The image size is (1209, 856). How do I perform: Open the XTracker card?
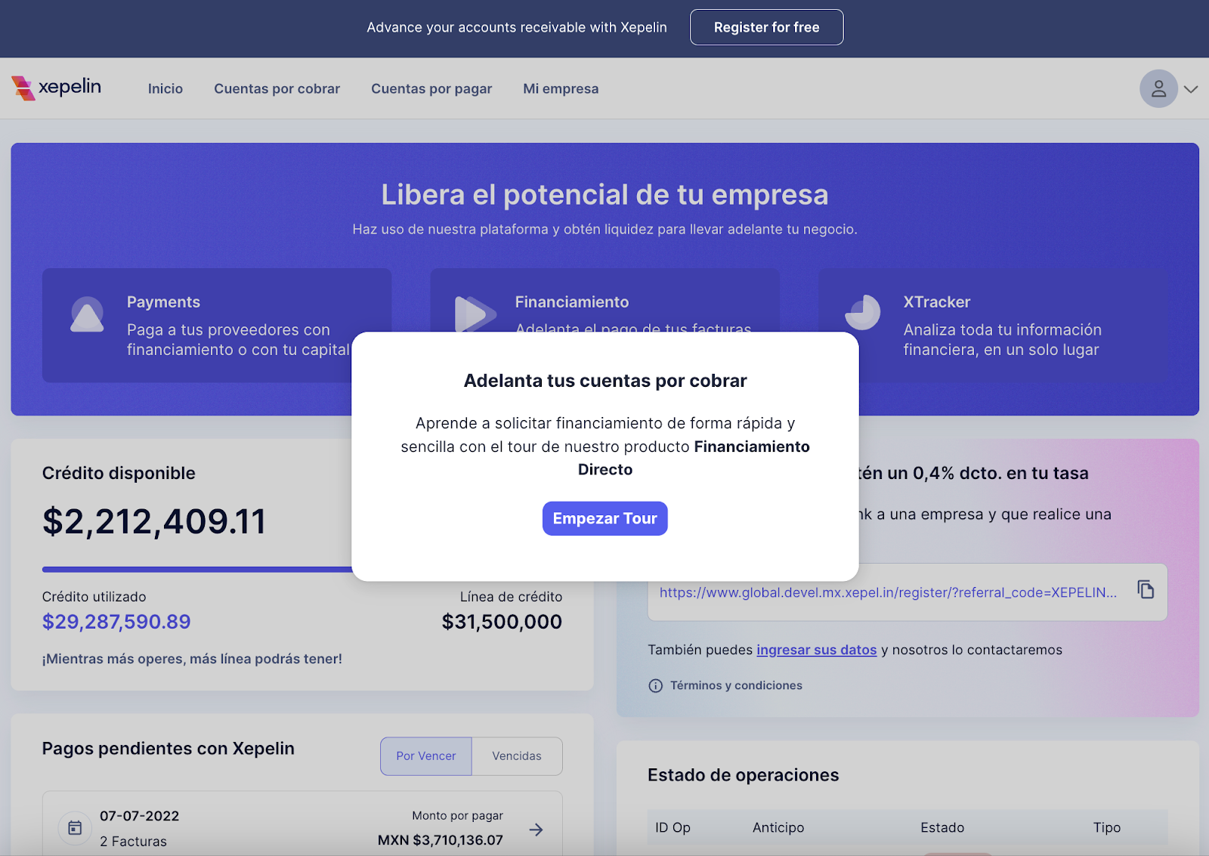993,325
